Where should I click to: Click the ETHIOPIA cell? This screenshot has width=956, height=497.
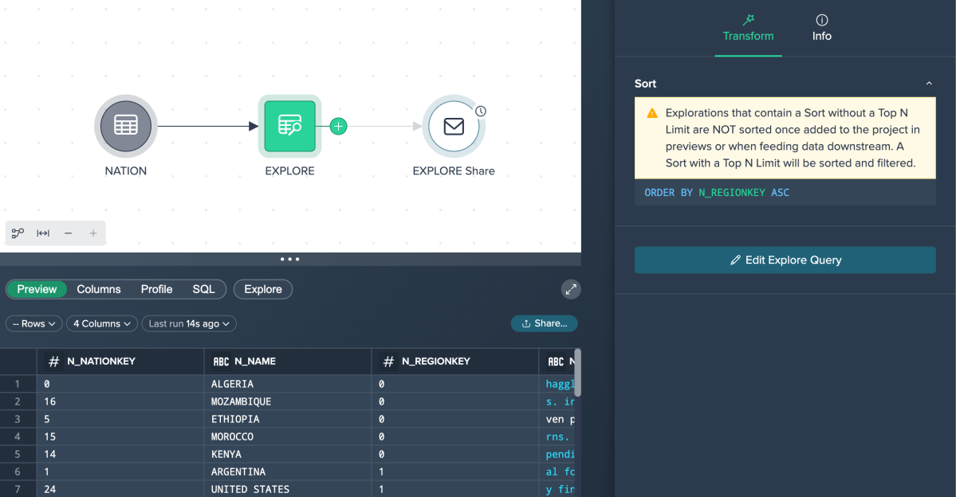(288, 419)
